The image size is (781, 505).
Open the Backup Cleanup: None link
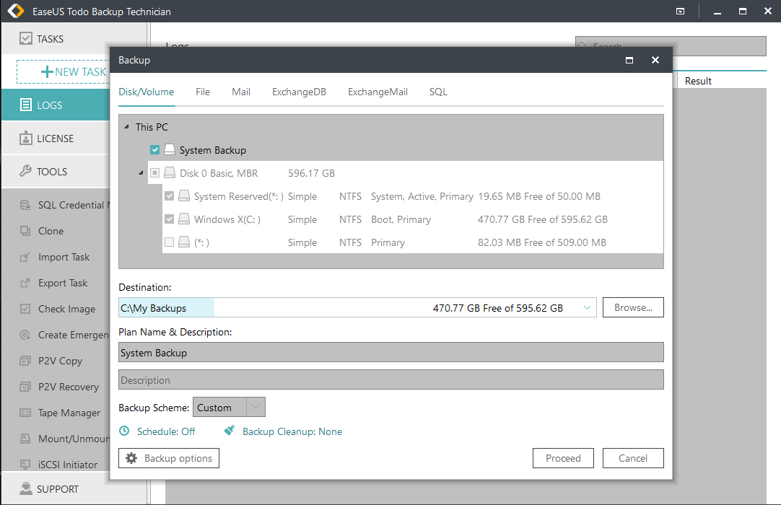pyautogui.click(x=292, y=431)
